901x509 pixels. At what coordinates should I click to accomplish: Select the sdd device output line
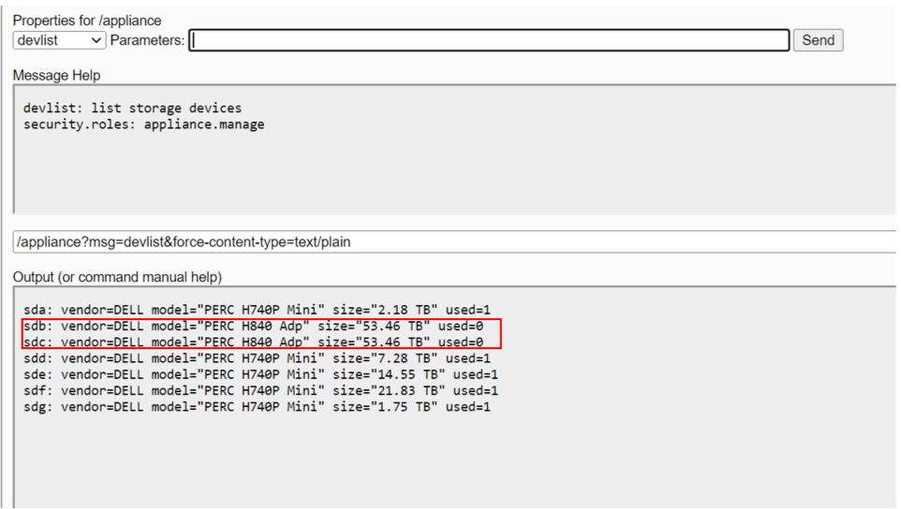click(x=257, y=358)
